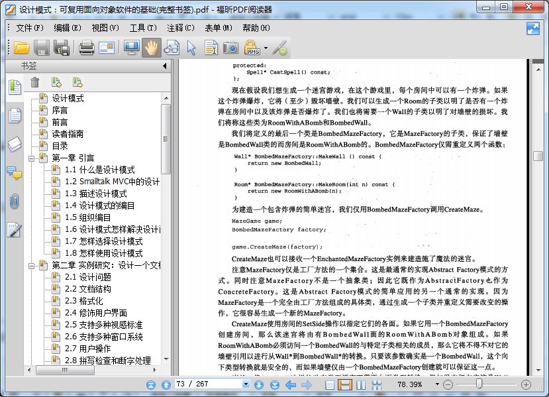
Task: Toggle the top-right full-screen ribbon icon
Action: pos(533,28)
